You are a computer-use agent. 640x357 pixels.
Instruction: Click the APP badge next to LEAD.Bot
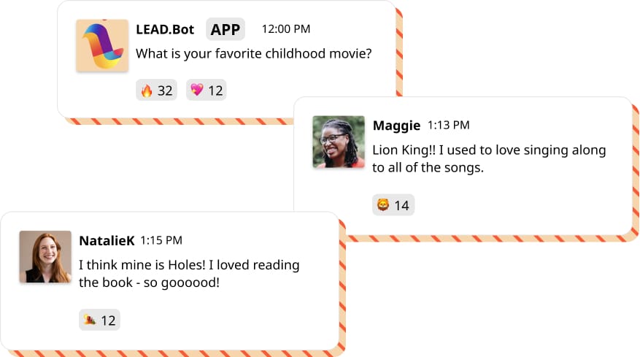tap(225, 29)
